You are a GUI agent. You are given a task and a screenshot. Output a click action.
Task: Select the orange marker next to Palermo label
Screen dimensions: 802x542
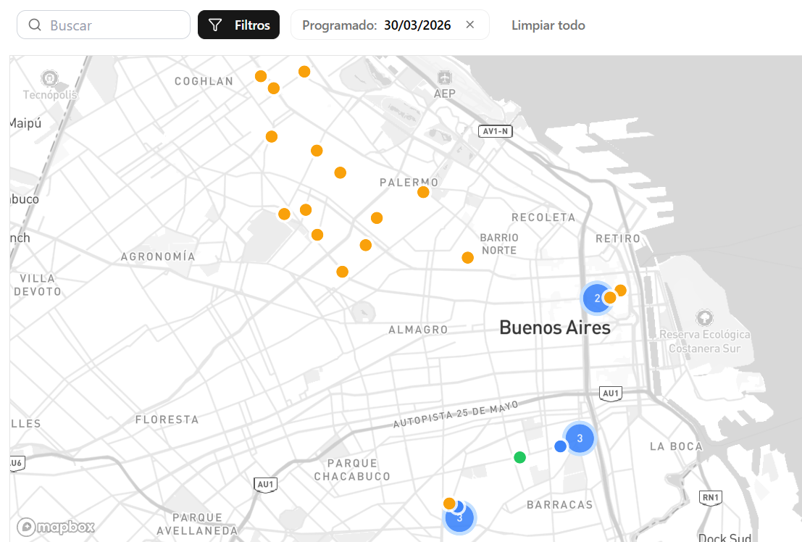click(423, 192)
